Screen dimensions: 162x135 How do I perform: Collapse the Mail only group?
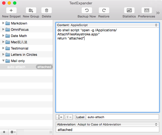[3, 61]
